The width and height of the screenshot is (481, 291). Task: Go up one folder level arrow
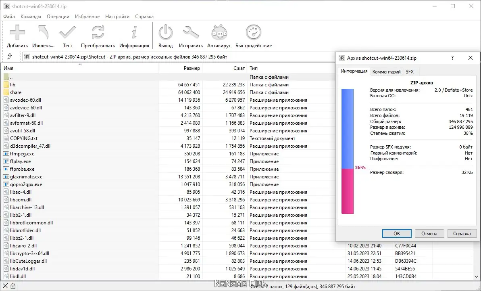10,57
